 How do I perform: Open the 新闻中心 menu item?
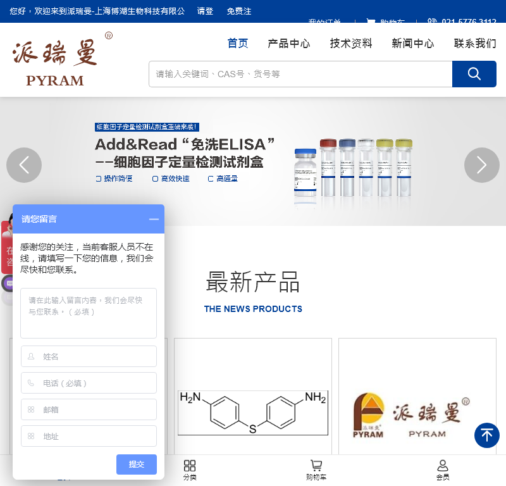pyautogui.click(x=413, y=43)
